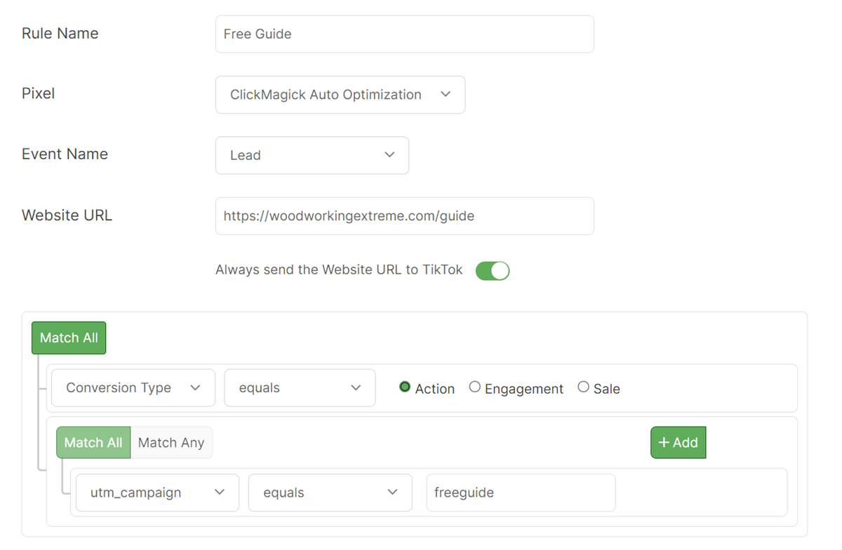Open the Pixel dropdown menu
Screen dimensions: 842x550
(x=340, y=95)
